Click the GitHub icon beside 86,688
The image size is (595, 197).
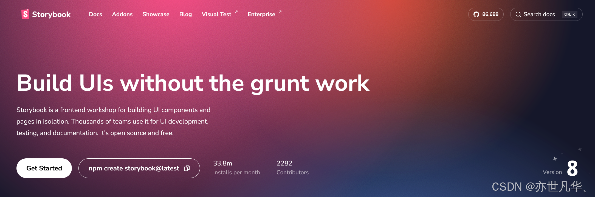(x=476, y=14)
